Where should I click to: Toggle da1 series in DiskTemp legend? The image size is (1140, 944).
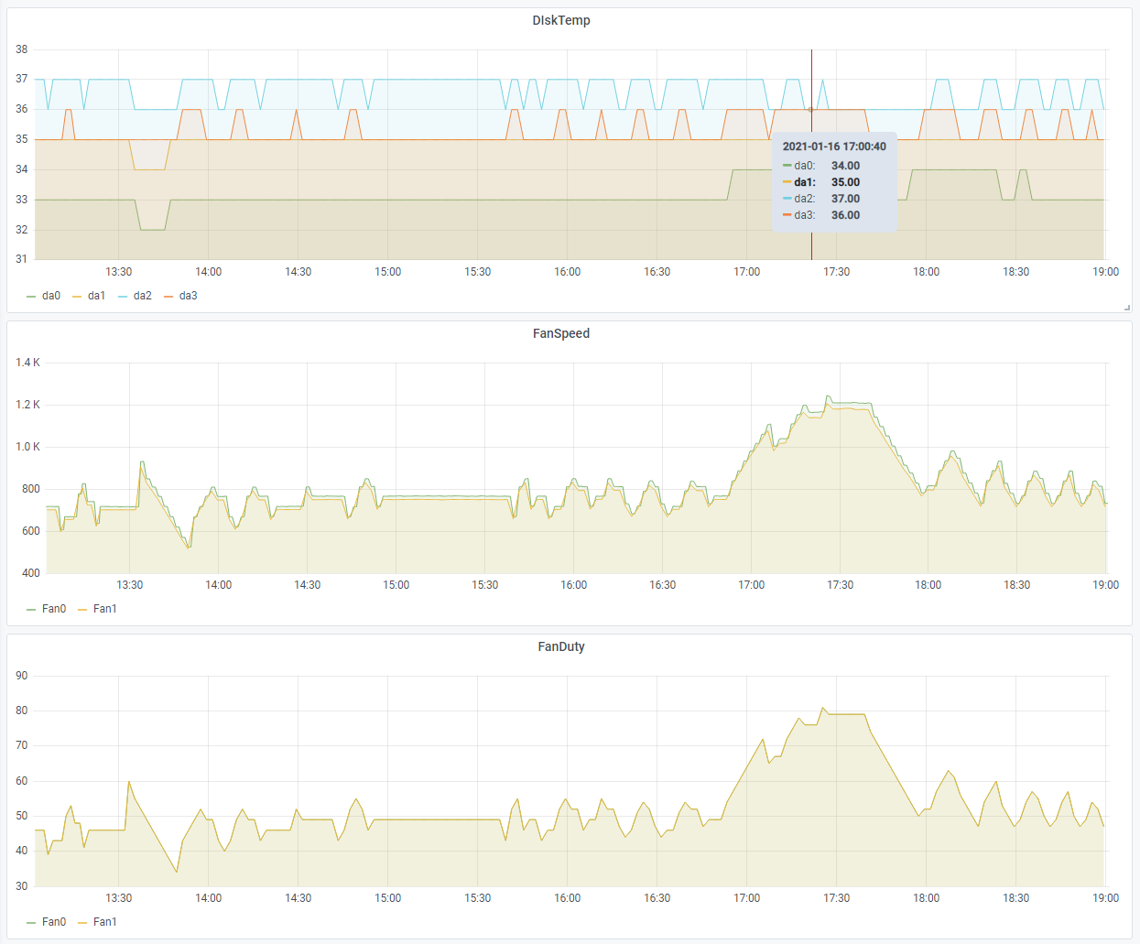(96, 296)
